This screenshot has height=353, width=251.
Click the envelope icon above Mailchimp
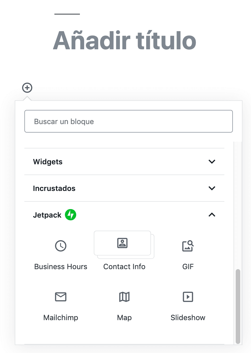[x=60, y=297]
